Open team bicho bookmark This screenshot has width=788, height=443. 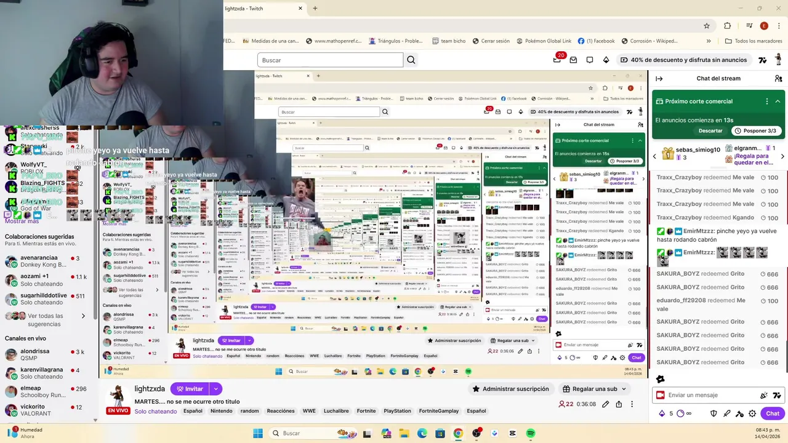pos(448,41)
